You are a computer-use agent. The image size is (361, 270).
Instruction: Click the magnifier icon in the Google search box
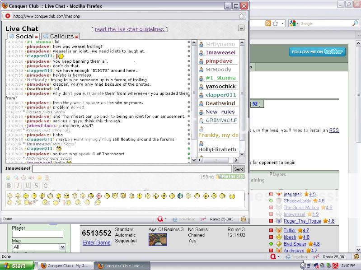point(355,23)
